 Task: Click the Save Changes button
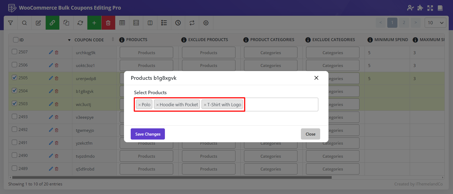[x=148, y=134]
